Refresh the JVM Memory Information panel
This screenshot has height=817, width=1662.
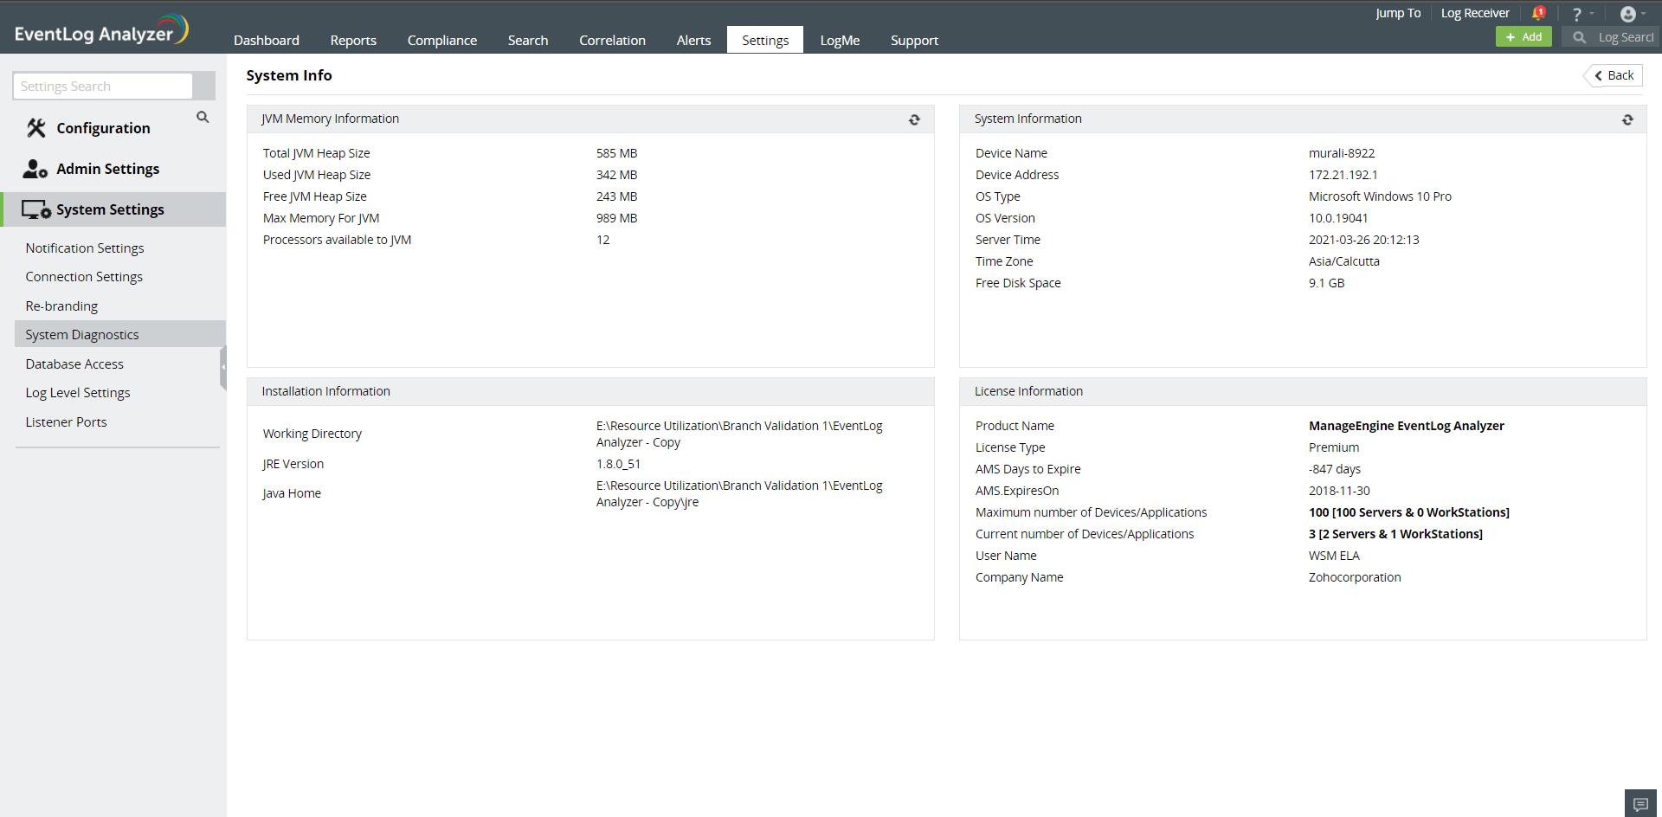click(x=914, y=119)
